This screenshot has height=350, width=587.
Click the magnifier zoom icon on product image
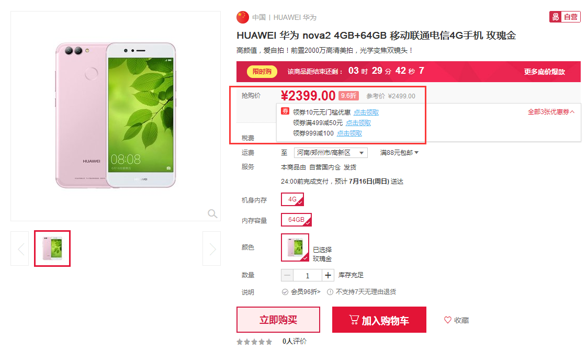click(212, 213)
